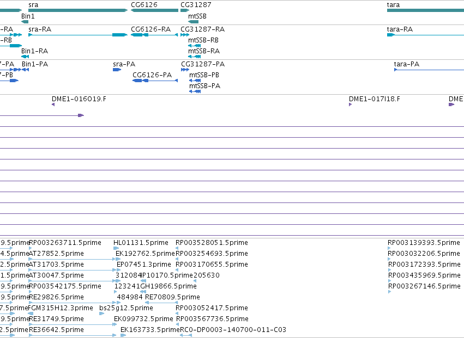The height and width of the screenshot is (338, 464).
Task: Click EST EK163733.5prime
Action: coord(150,330)
